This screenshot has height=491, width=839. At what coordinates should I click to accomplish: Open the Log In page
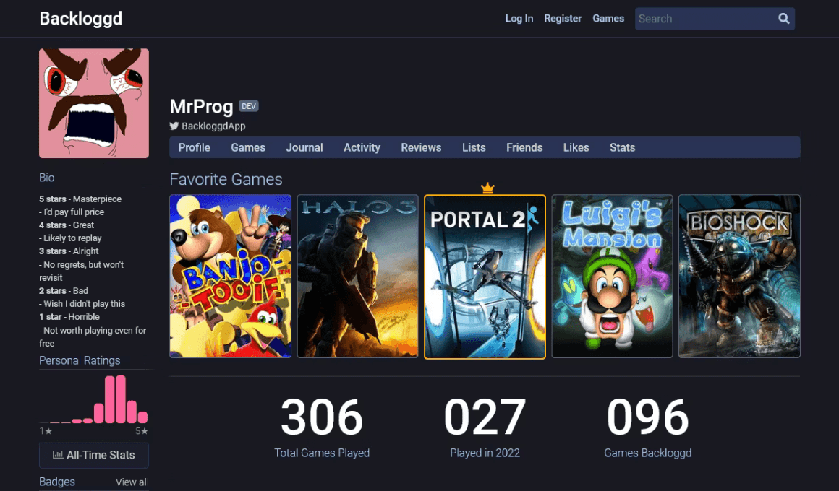tap(519, 19)
